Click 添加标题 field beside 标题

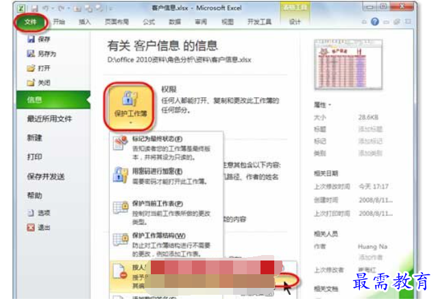pos(370,130)
